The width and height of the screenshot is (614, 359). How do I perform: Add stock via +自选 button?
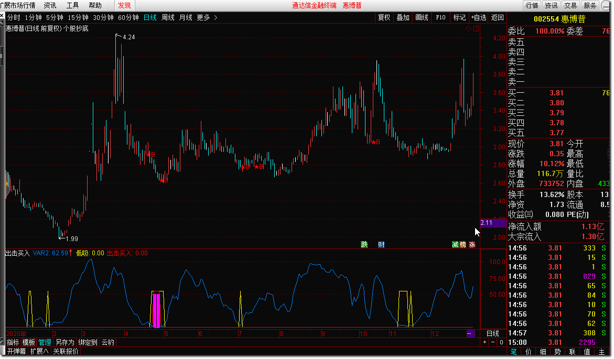pyautogui.click(x=479, y=18)
